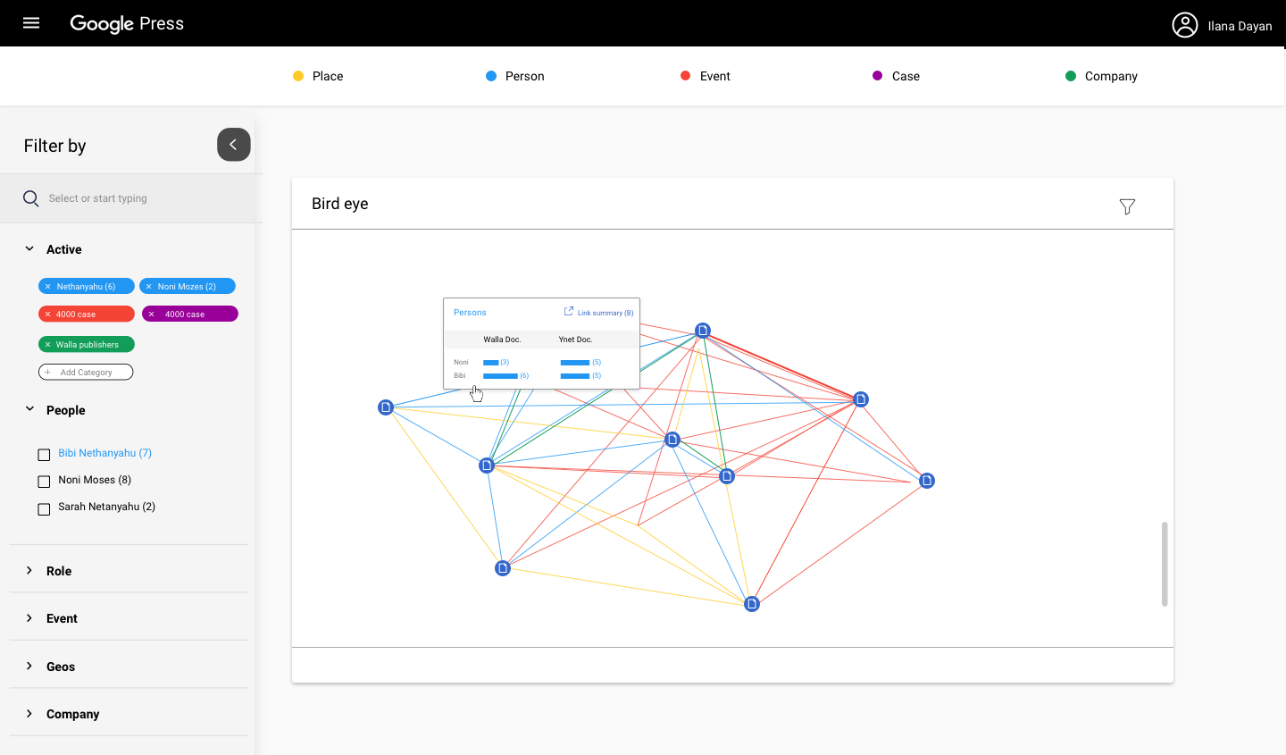Click the search magnifier icon in the filter box
The width and height of the screenshot is (1286, 755).
click(31, 198)
